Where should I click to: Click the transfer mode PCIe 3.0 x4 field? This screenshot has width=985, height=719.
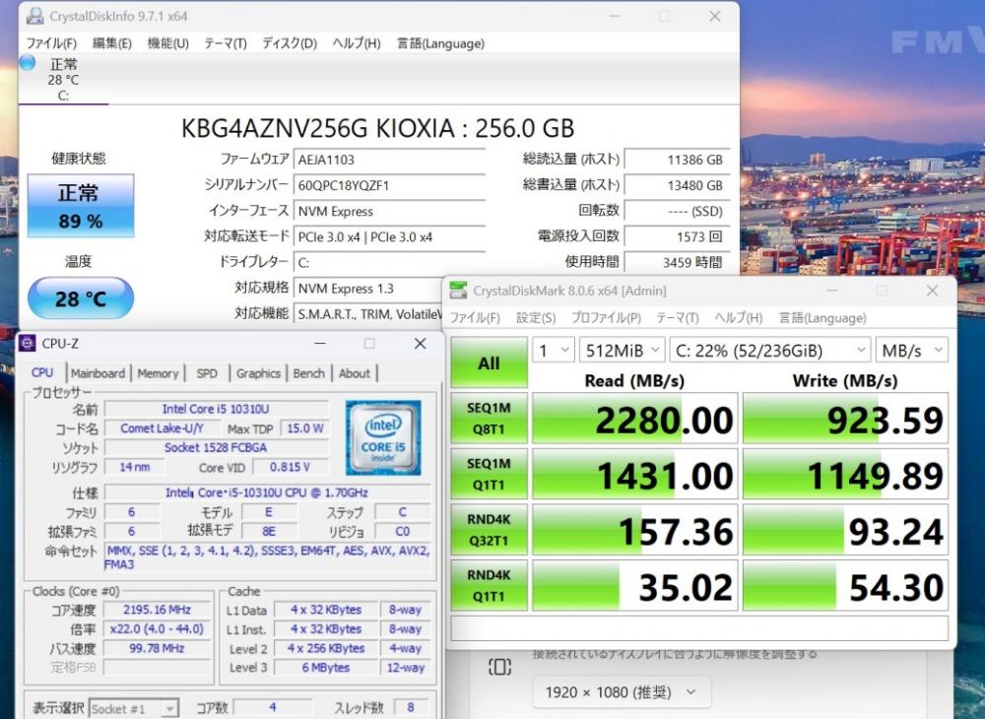click(389, 236)
